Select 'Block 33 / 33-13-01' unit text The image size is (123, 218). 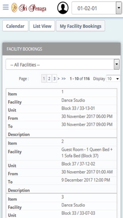click(x=78, y=108)
